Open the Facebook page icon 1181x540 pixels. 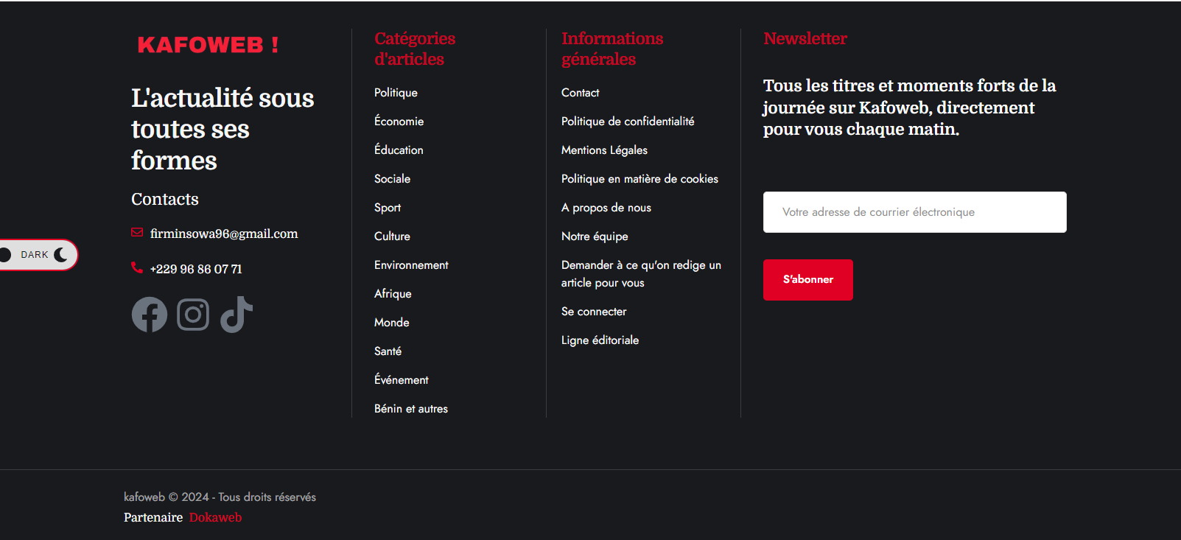pos(150,315)
